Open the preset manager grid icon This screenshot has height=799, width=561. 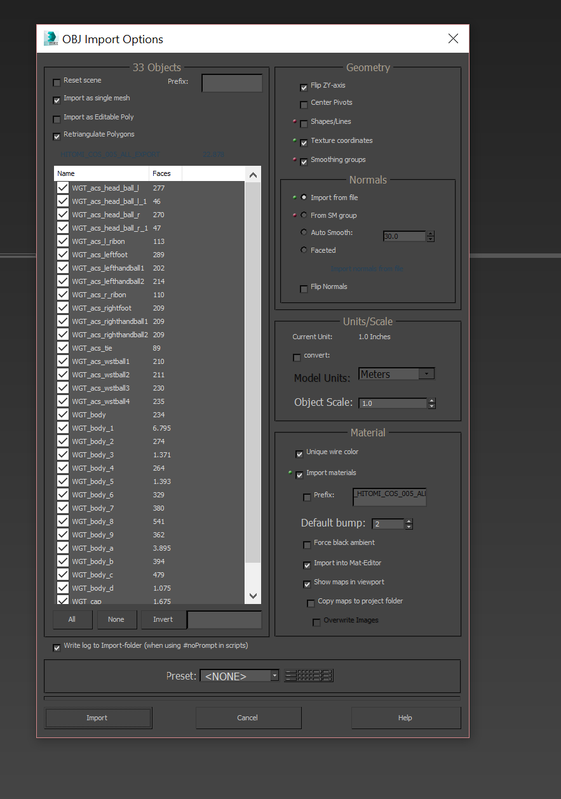tap(309, 676)
